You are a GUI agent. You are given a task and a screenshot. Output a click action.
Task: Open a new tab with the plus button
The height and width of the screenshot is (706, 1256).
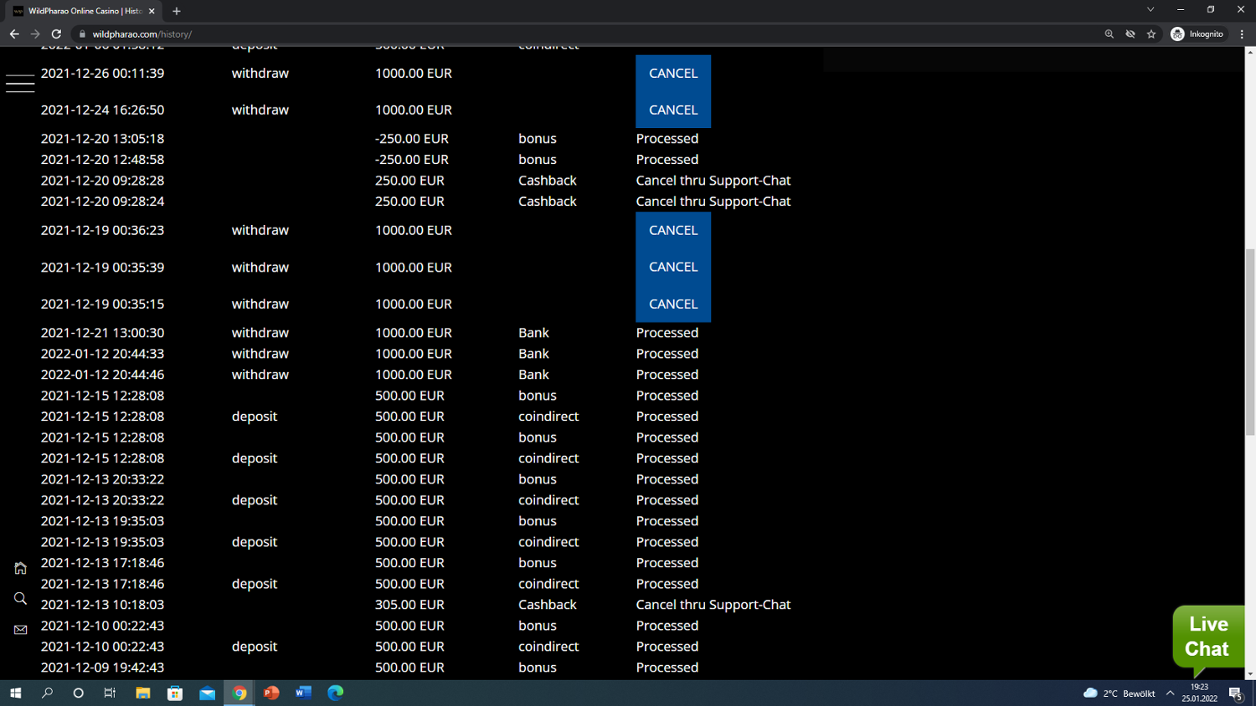click(176, 11)
